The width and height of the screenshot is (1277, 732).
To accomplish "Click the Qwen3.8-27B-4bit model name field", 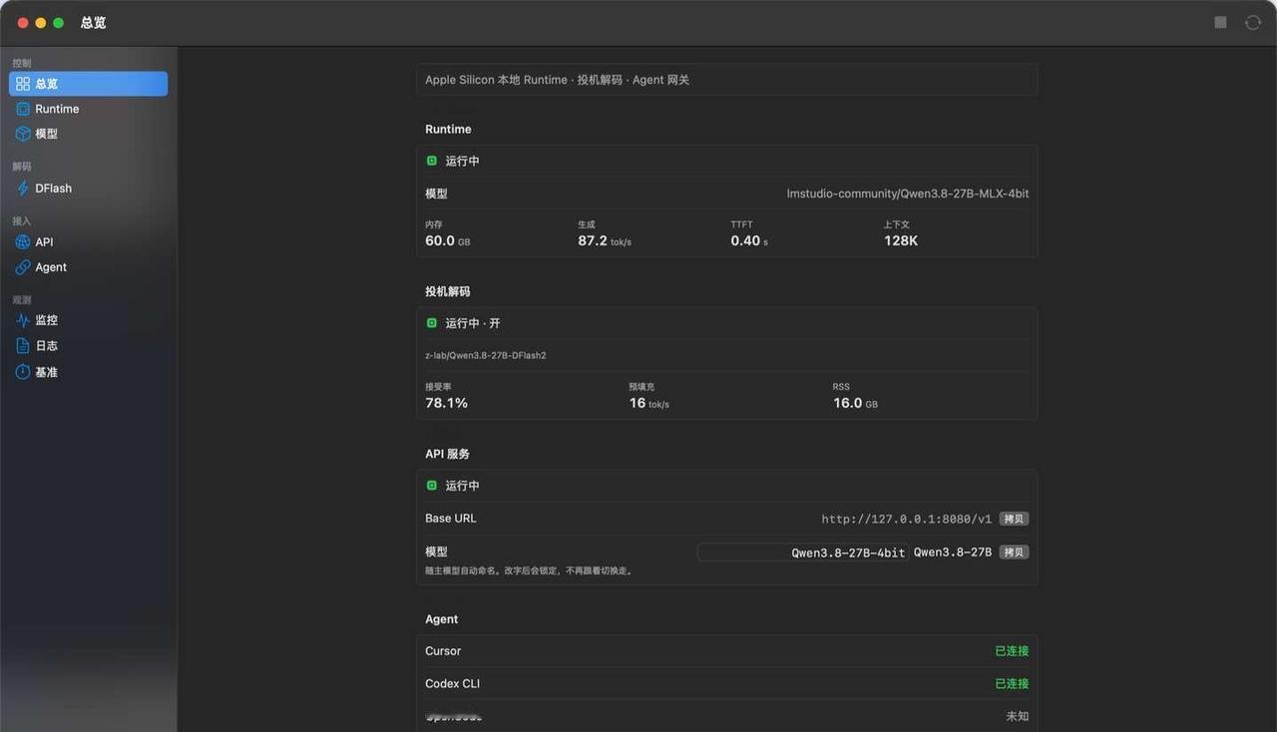I will (803, 551).
